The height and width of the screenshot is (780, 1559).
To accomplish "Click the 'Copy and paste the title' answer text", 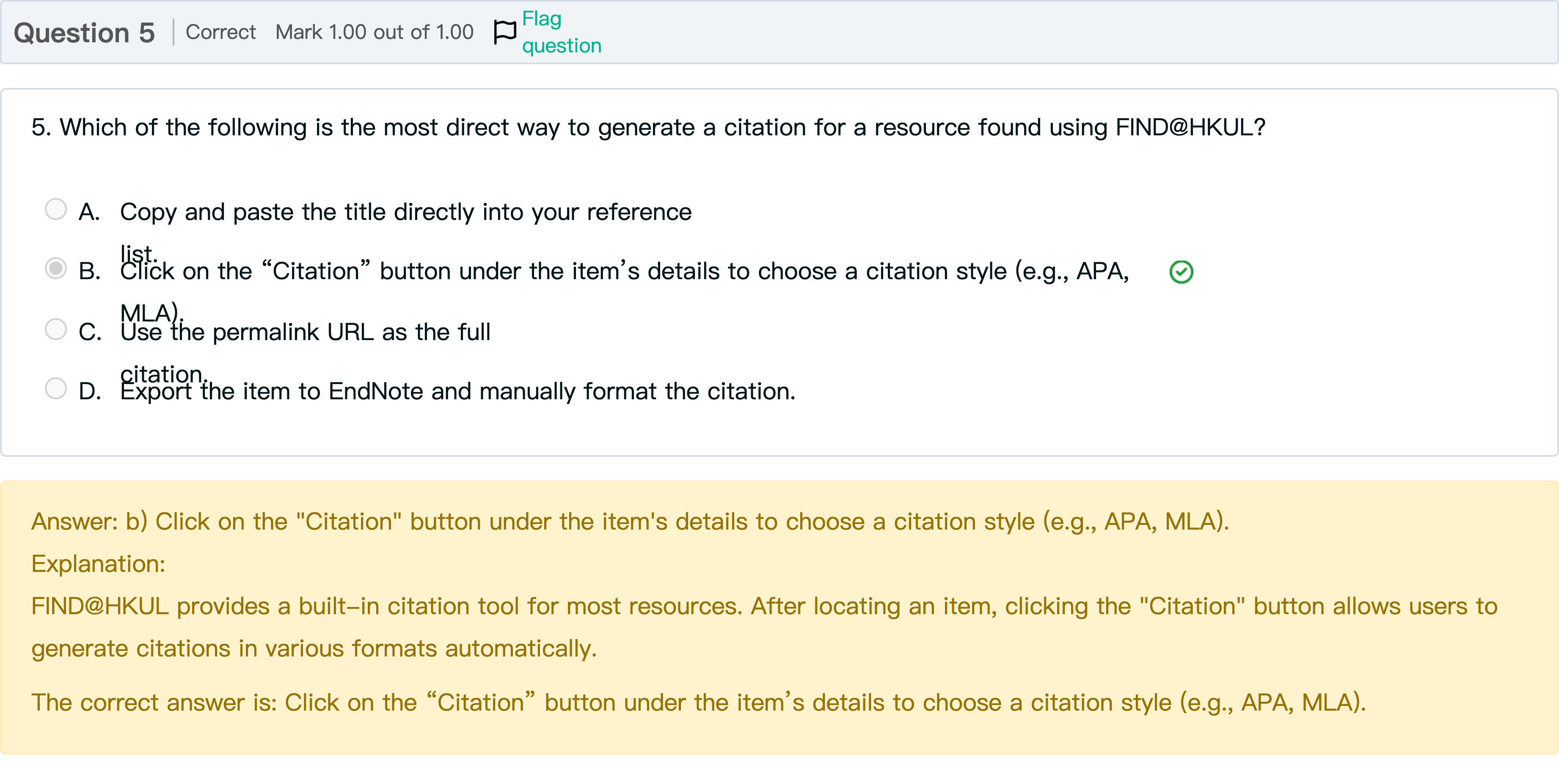I will pyautogui.click(x=405, y=212).
